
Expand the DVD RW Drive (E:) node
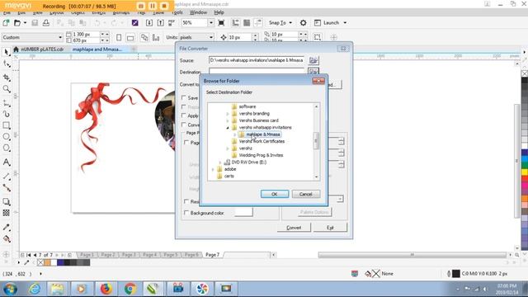pos(220,163)
